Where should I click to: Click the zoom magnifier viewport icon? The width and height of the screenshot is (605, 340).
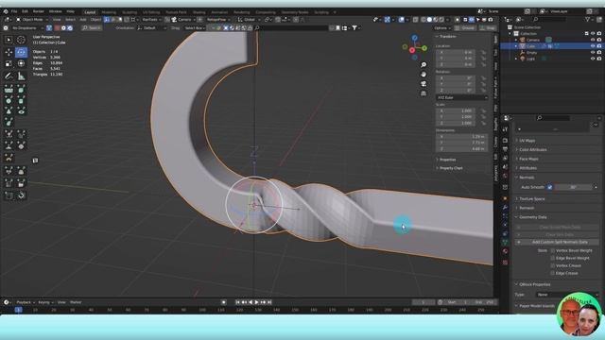[x=423, y=65]
